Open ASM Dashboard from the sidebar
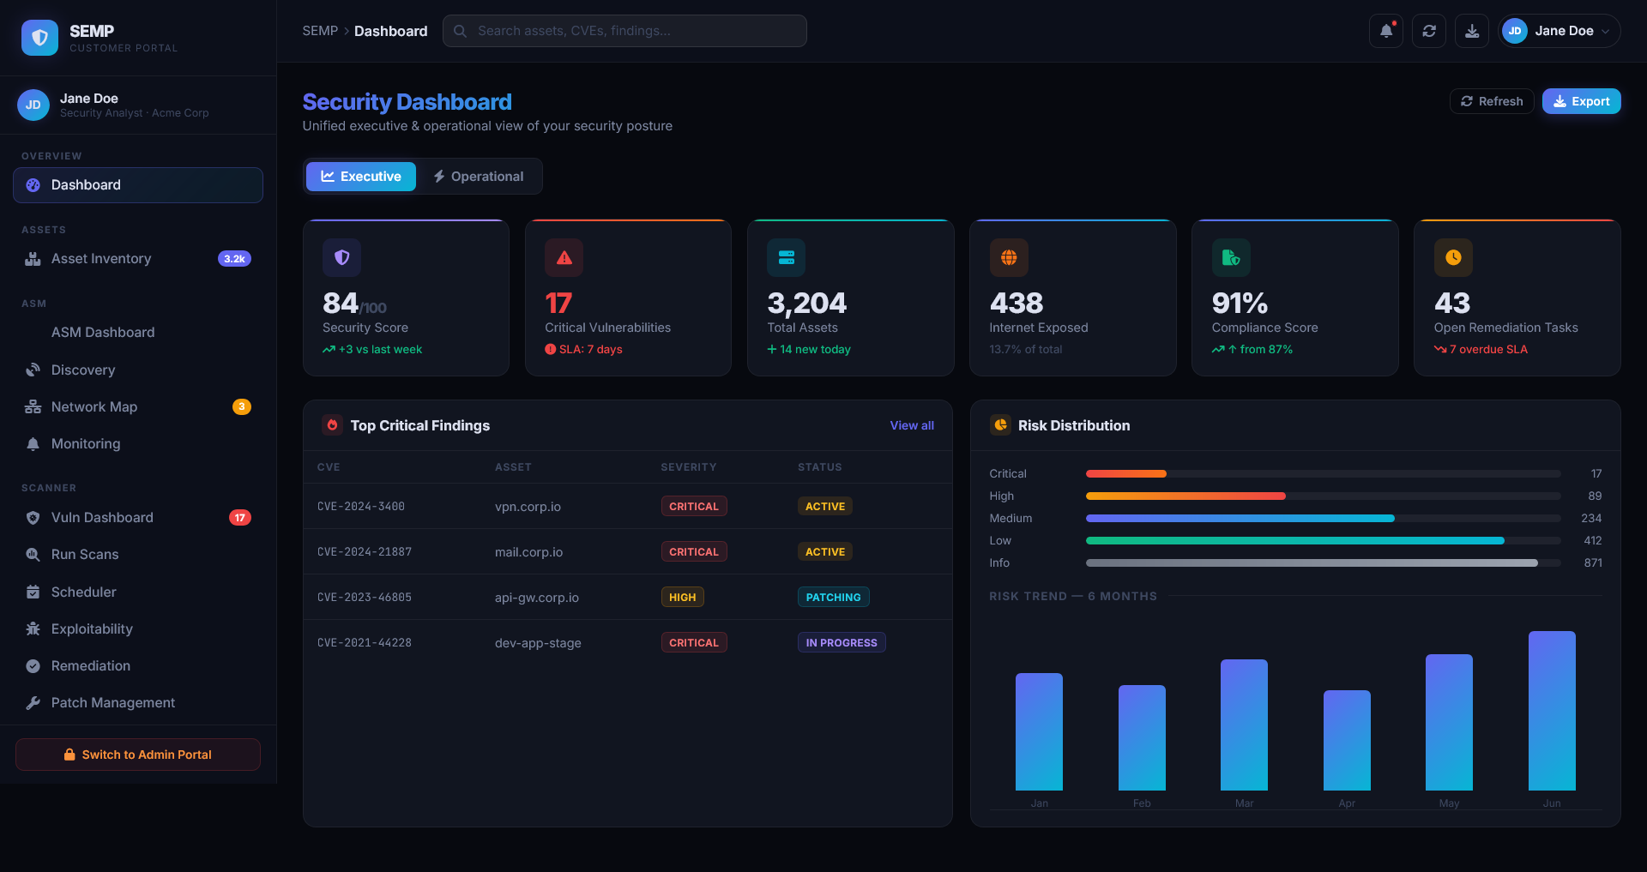The height and width of the screenshot is (872, 1647). coord(137,333)
